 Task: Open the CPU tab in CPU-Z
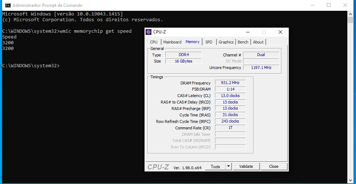[154, 42]
